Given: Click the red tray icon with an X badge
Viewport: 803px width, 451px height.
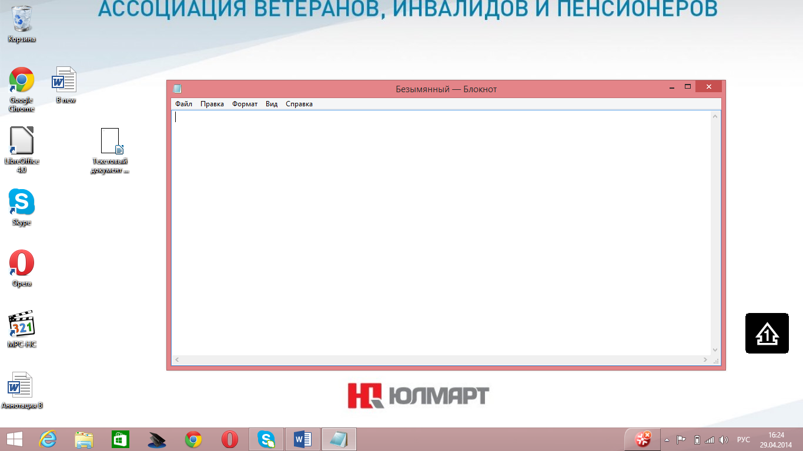Looking at the screenshot, I should (x=642, y=439).
